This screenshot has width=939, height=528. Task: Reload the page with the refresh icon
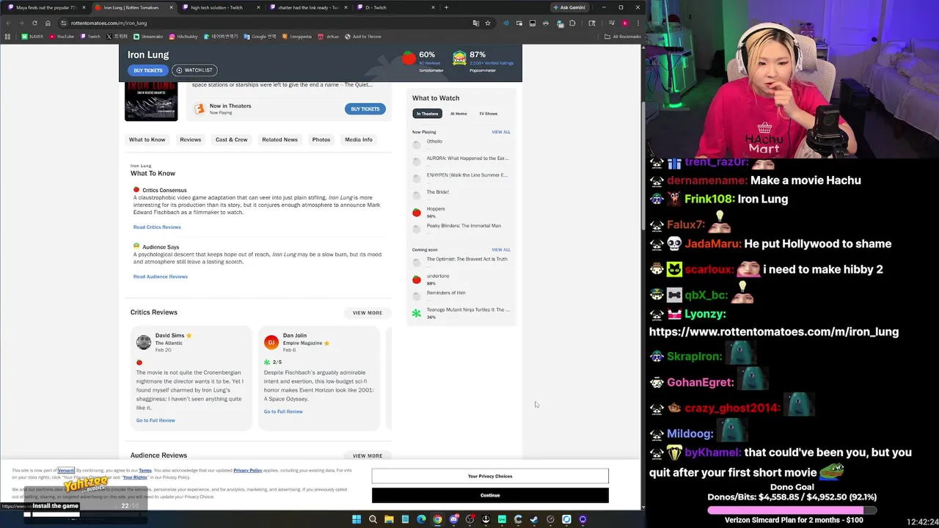click(x=34, y=23)
